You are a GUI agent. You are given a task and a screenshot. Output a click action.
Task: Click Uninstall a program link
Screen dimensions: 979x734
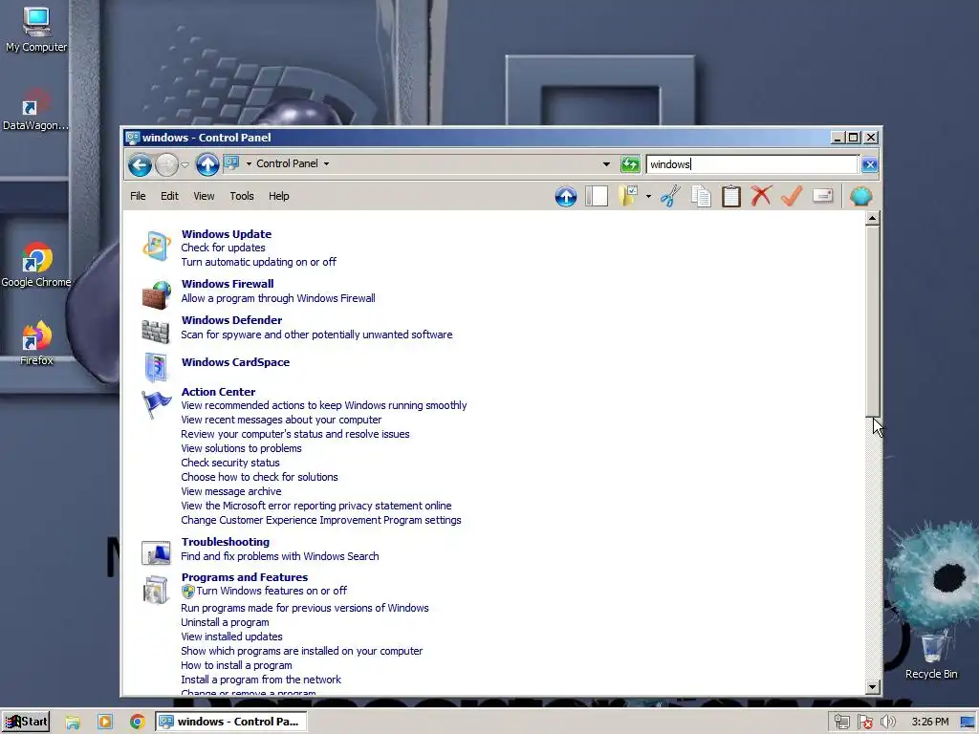coord(225,622)
